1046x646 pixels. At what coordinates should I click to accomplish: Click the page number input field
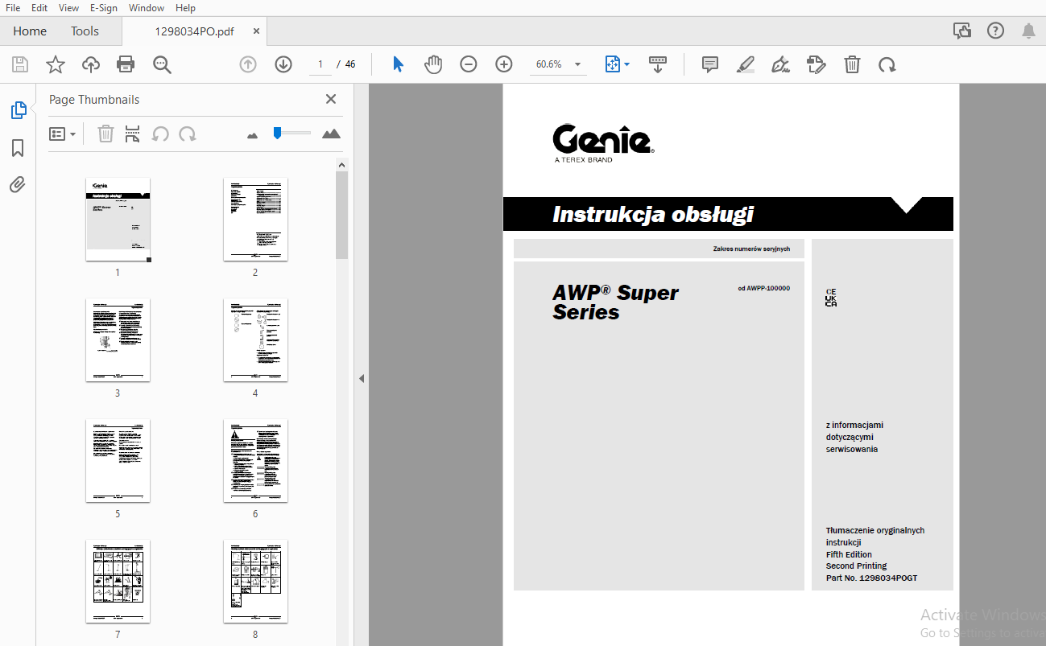[320, 64]
